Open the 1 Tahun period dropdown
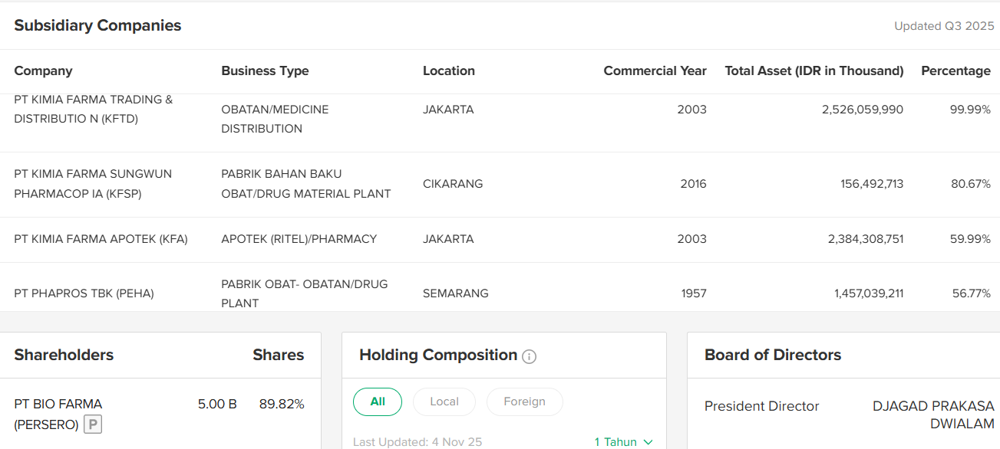Image resolution: width=1000 pixels, height=449 pixels. click(624, 442)
